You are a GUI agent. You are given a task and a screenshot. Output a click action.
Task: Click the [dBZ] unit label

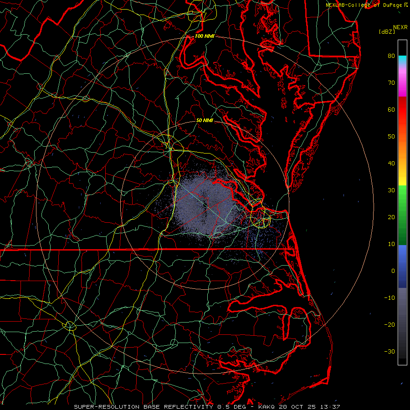coord(387,31)
